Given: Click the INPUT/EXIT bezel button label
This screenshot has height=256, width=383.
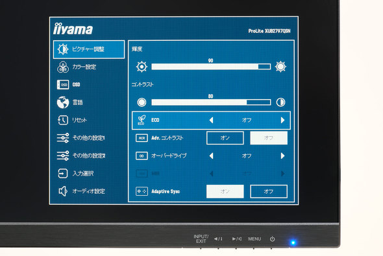Looking at the screenshot, I should [x=201, y=239].
